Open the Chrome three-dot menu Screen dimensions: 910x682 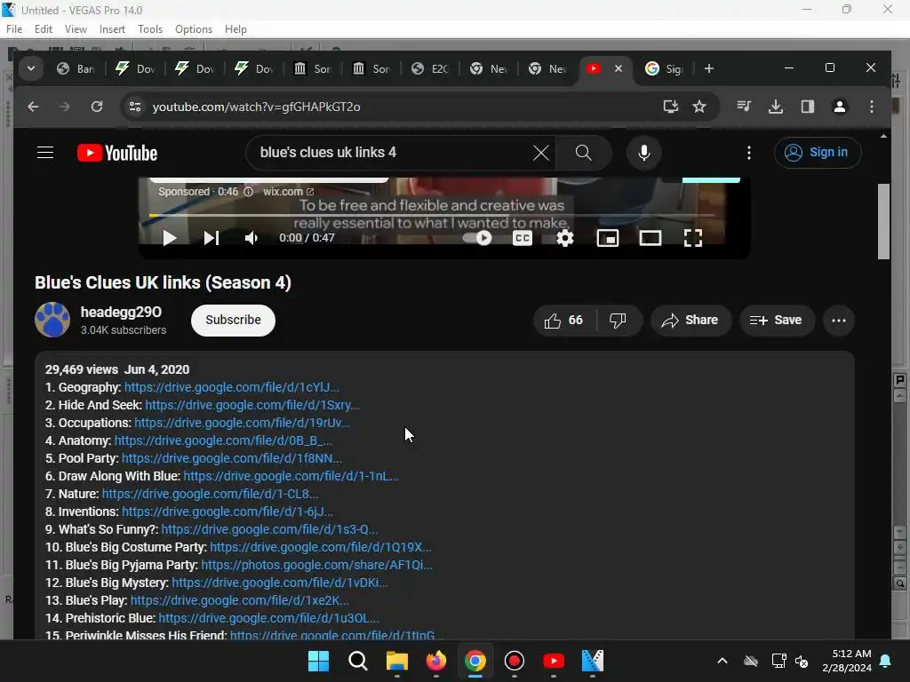[x=871, y=107]
